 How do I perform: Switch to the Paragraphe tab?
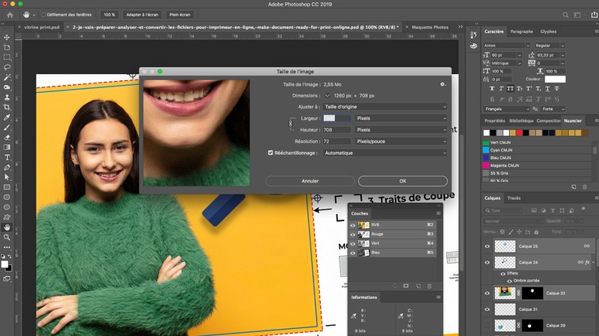click(x=521, y=31)
